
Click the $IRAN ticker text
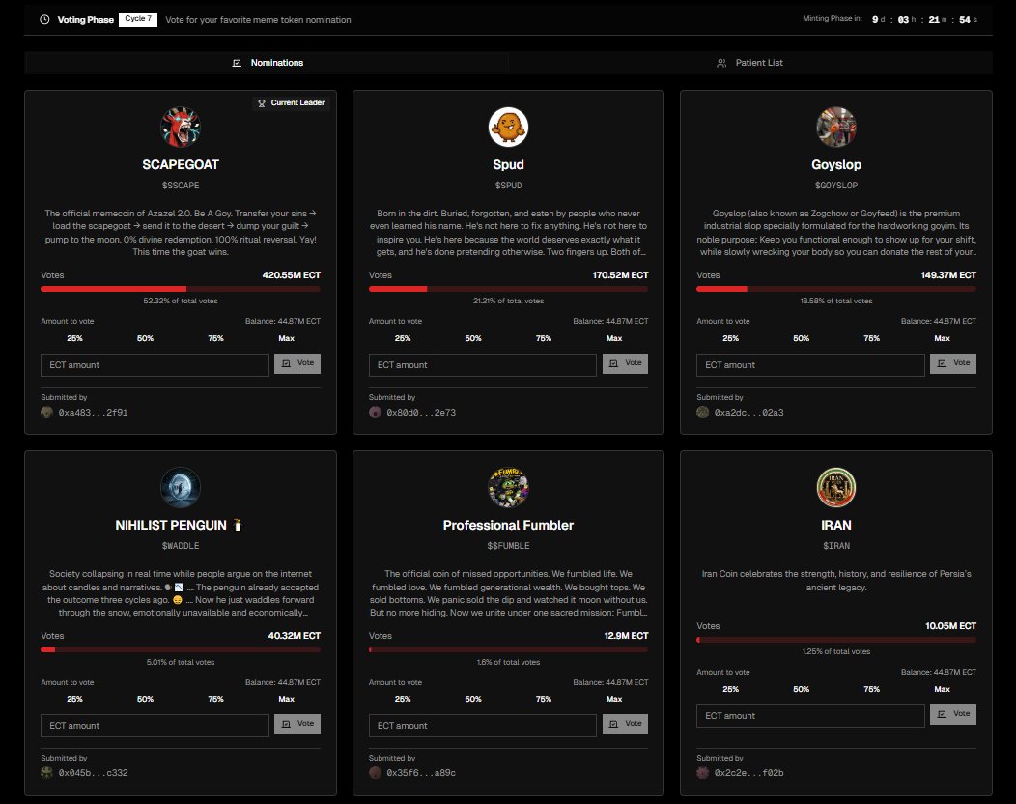pyautogui.click(x=835, y=546)
